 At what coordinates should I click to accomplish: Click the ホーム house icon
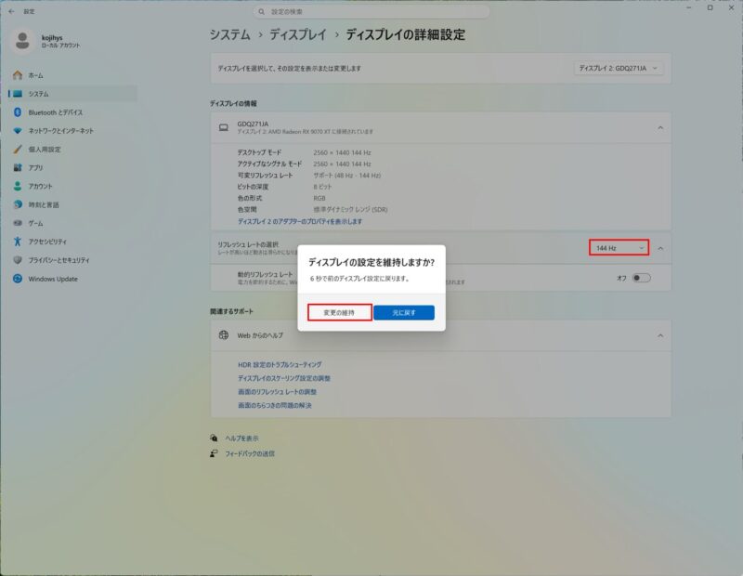[x=18, y=75]
